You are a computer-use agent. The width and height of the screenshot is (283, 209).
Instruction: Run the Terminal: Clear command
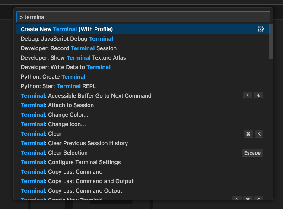click(143, 133)
